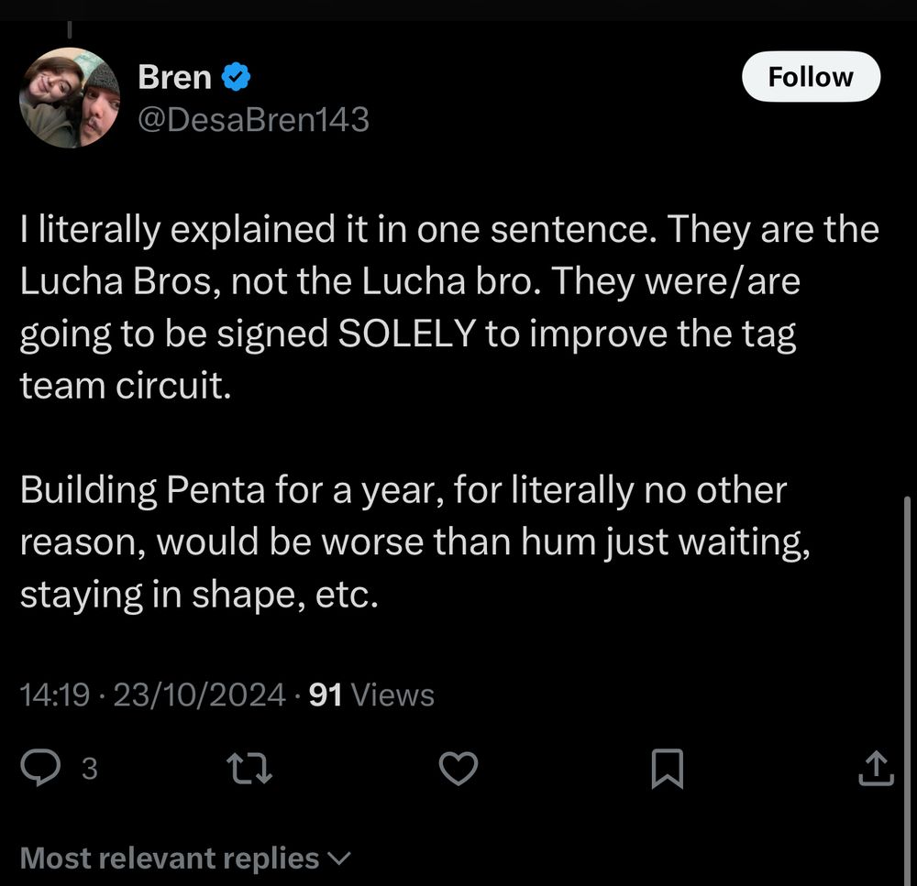This screenshot has width=917, height=886.
Task: Click the chevron next to Most relevant replies
Action: pos(338,859)
